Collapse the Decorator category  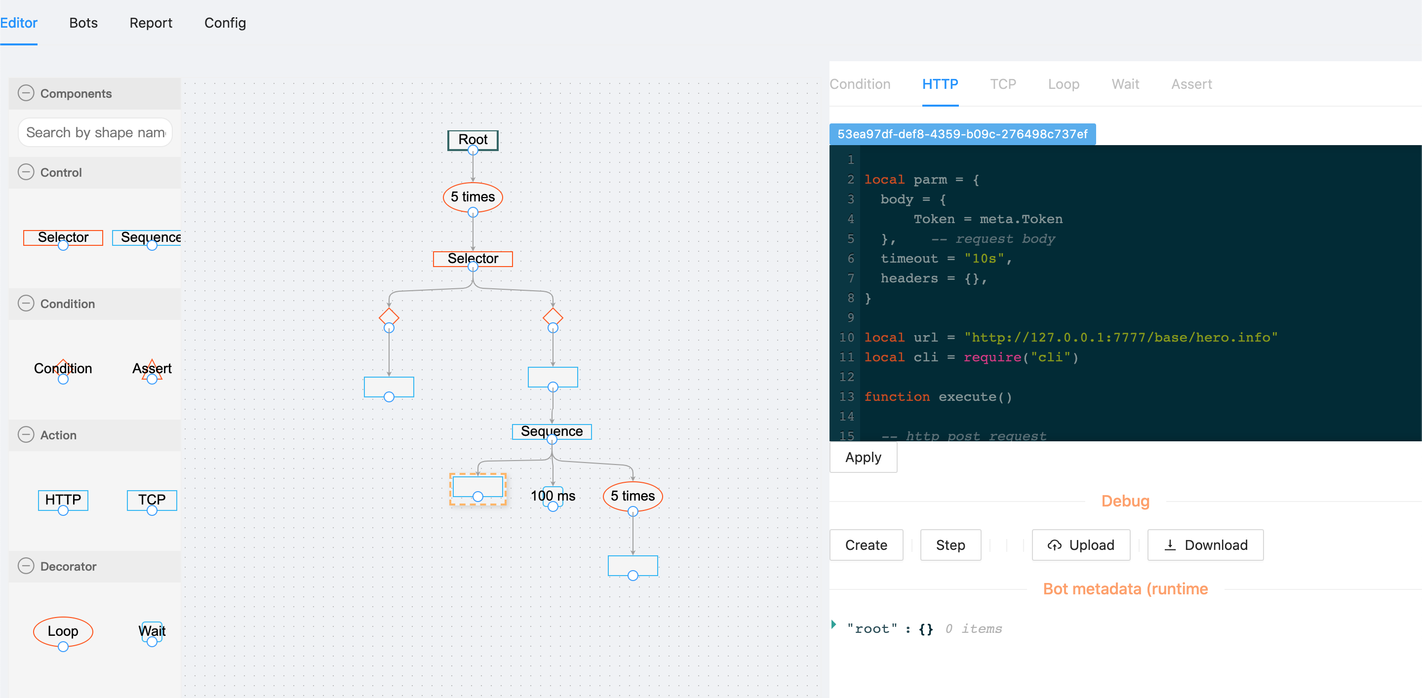click(26, 566)
